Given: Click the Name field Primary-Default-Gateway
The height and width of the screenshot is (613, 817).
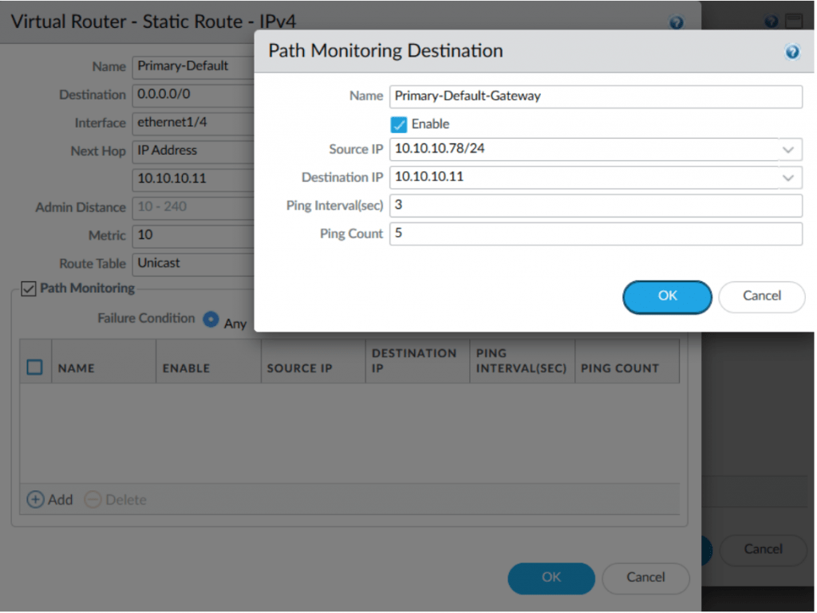Looking at the screenshot, I should click(x=595, y=96).
